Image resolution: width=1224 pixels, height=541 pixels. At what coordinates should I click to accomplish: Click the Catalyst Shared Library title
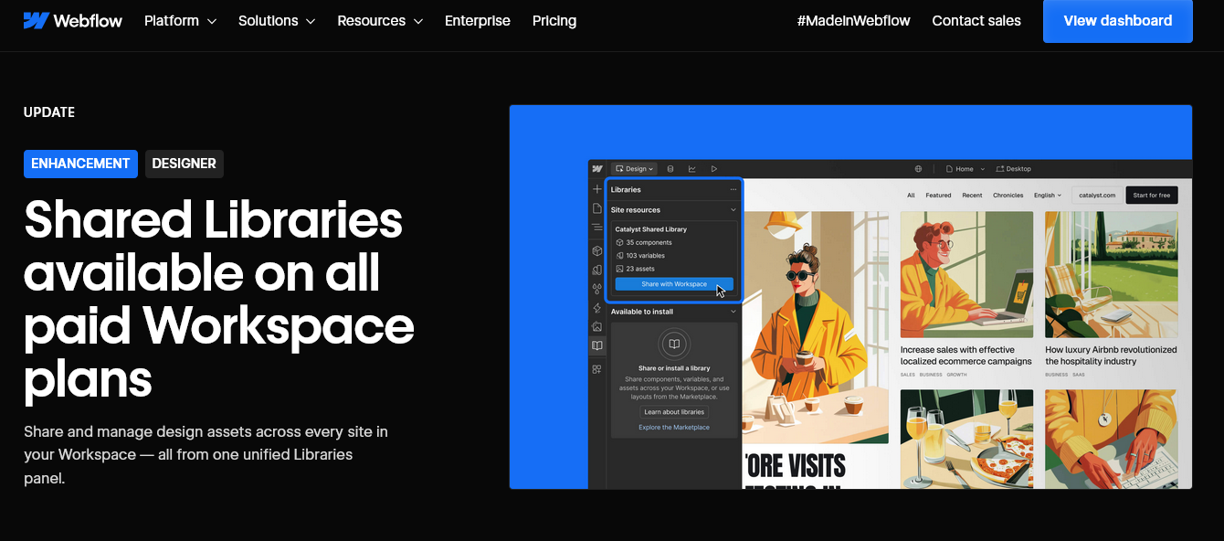click(651, 229)
